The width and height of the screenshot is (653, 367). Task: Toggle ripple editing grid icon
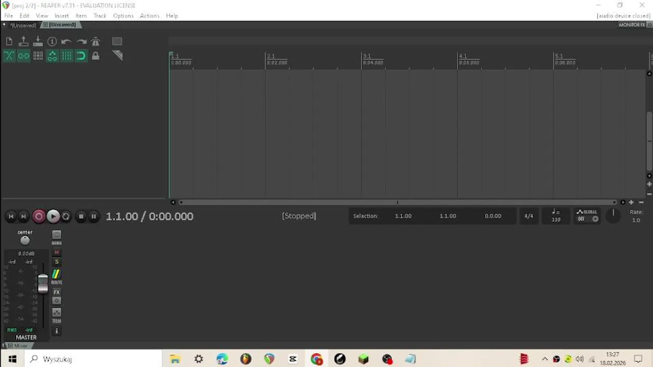pyautogui.click(x=38, y=56)
